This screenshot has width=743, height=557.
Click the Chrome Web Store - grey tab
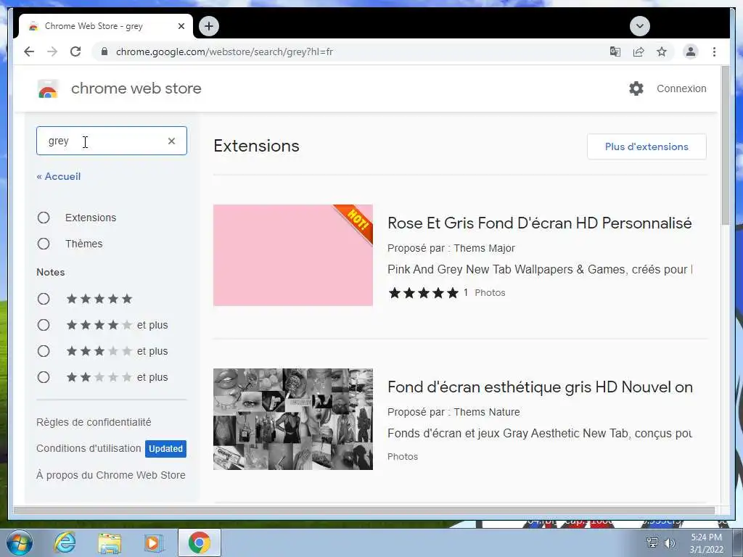pyautogui.click(x=105, y=26)
